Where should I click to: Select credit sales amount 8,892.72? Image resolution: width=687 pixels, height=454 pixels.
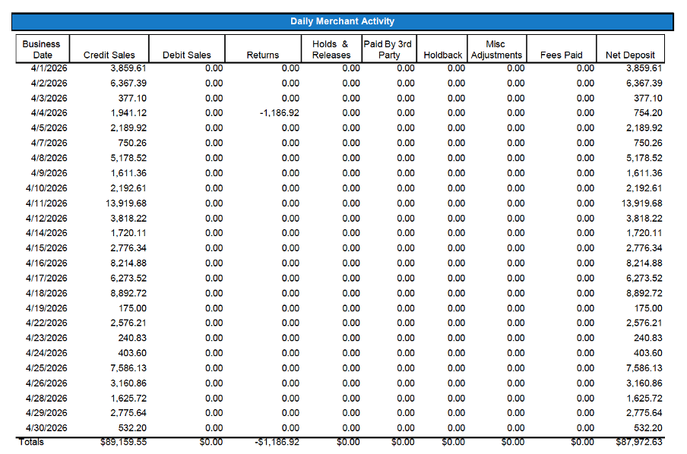click(x=128, y=293)
